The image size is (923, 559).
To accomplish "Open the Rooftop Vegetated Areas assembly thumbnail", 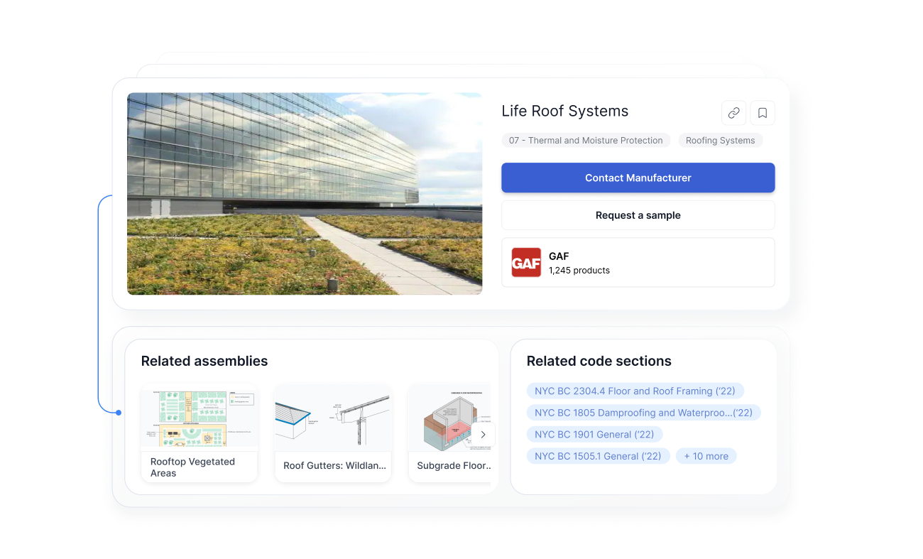I will 199,418.
